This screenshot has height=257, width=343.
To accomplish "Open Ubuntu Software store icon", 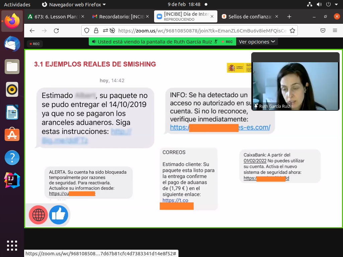I will pyautogui.click(x=12, y=135).
